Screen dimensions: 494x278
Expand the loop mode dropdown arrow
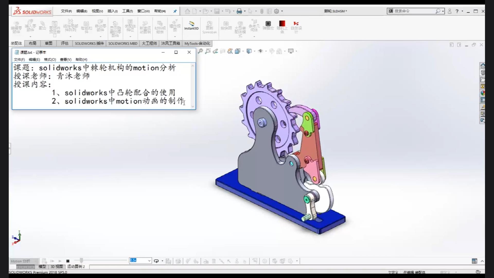coord(162,261)
